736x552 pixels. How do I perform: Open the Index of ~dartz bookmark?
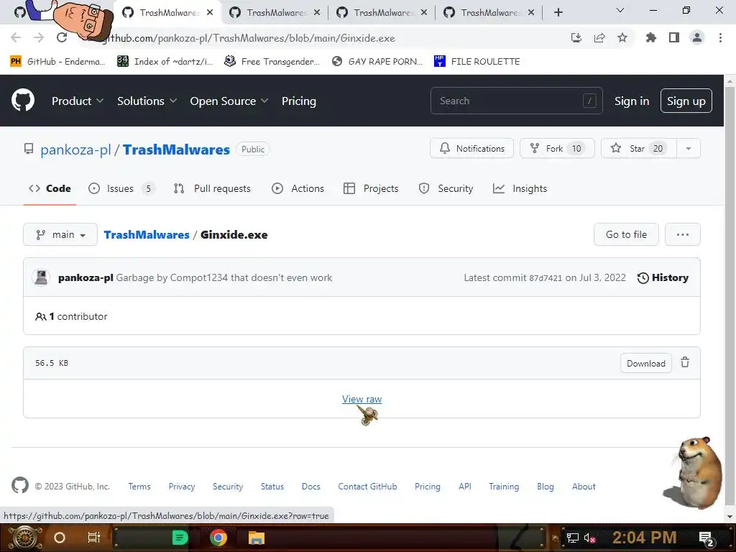[165, 61]
